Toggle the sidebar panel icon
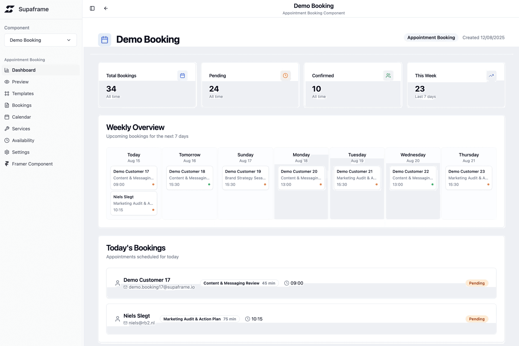The height and width of the screenshot is (346, 519). (x=92, y=8)
